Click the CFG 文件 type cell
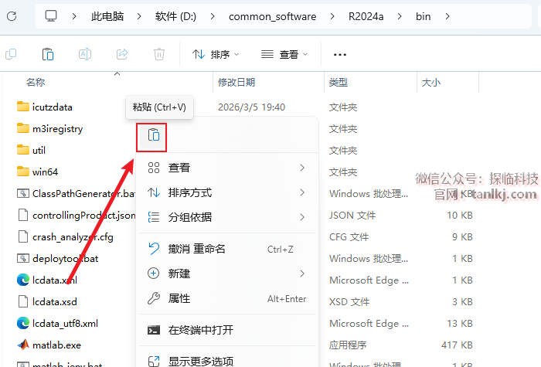This screenshot has width=541, height=367. click(x=349, y=237)
